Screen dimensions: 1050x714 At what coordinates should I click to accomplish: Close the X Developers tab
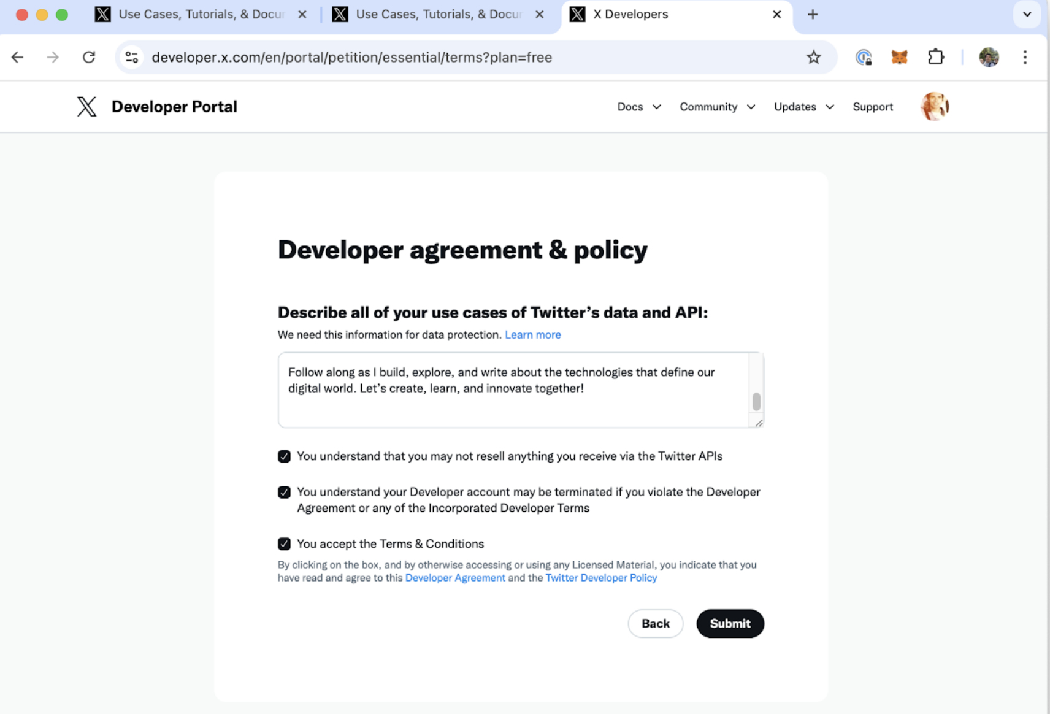coord(776,14)
